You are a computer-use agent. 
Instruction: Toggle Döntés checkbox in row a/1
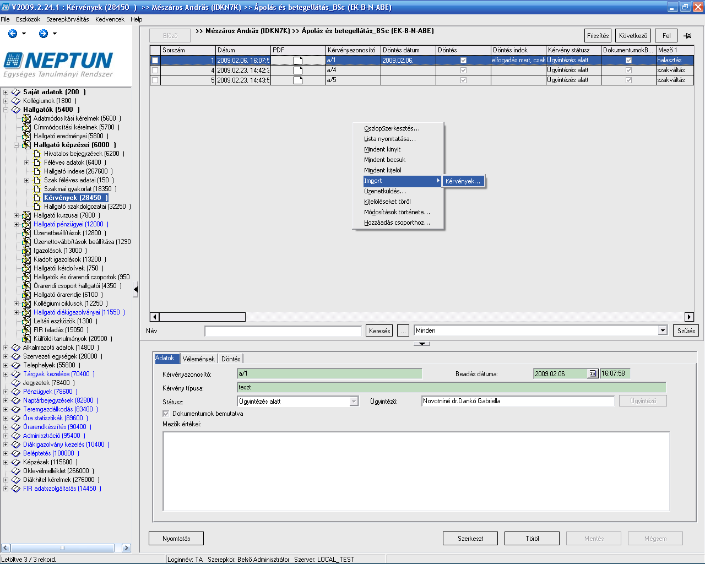click(x=463, y=60)
